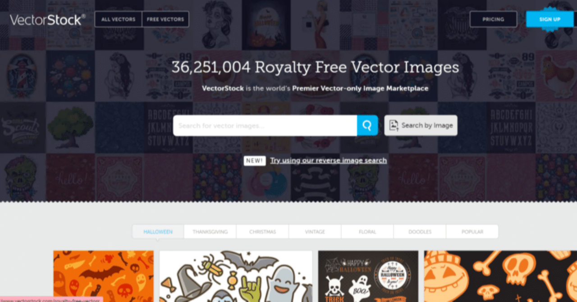Screen dimensions: 577x302
Task: Click the blue Sign Up button
Action: 550,19
